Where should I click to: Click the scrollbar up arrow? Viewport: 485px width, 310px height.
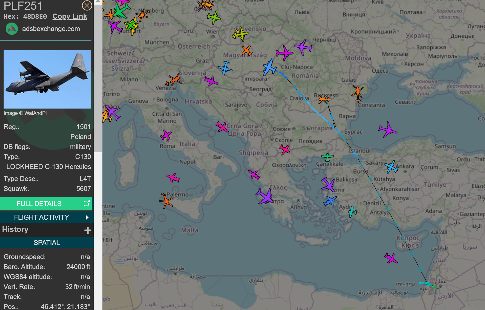coord(98,2)
